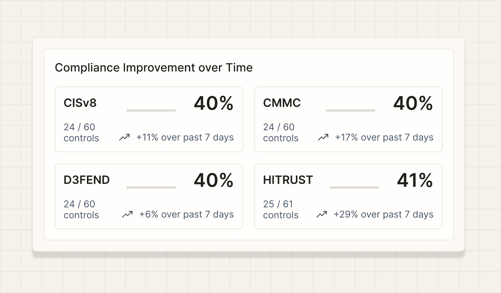Select the CMMC progress bar
This screenshot has width=501, height=293.
click(x=351, y=110)
